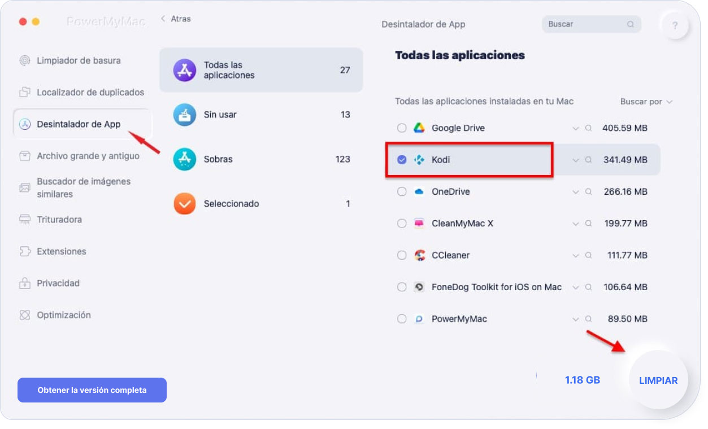
Task: Click magnifier icon in Google Drive row
Action: pos(588,128)
